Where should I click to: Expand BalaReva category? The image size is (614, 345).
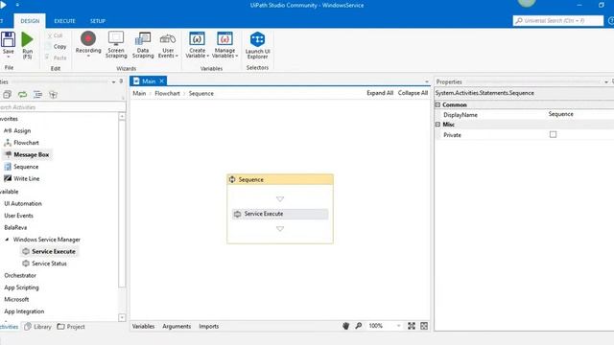tap(15, 228)
